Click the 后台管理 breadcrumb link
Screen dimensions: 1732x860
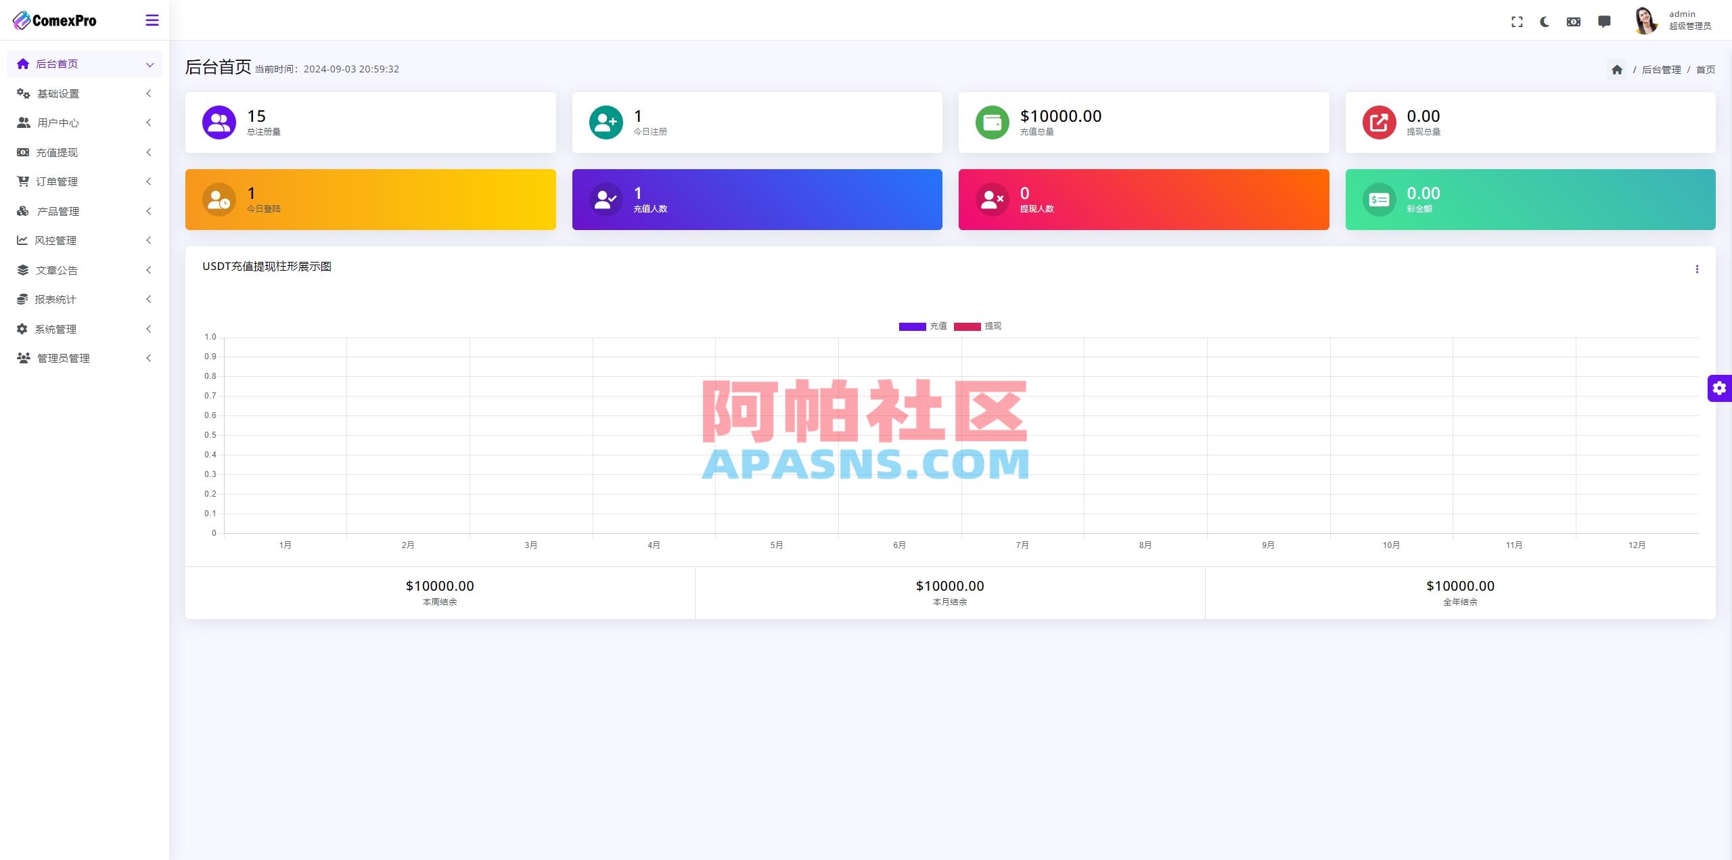[x=1662, y=69]
